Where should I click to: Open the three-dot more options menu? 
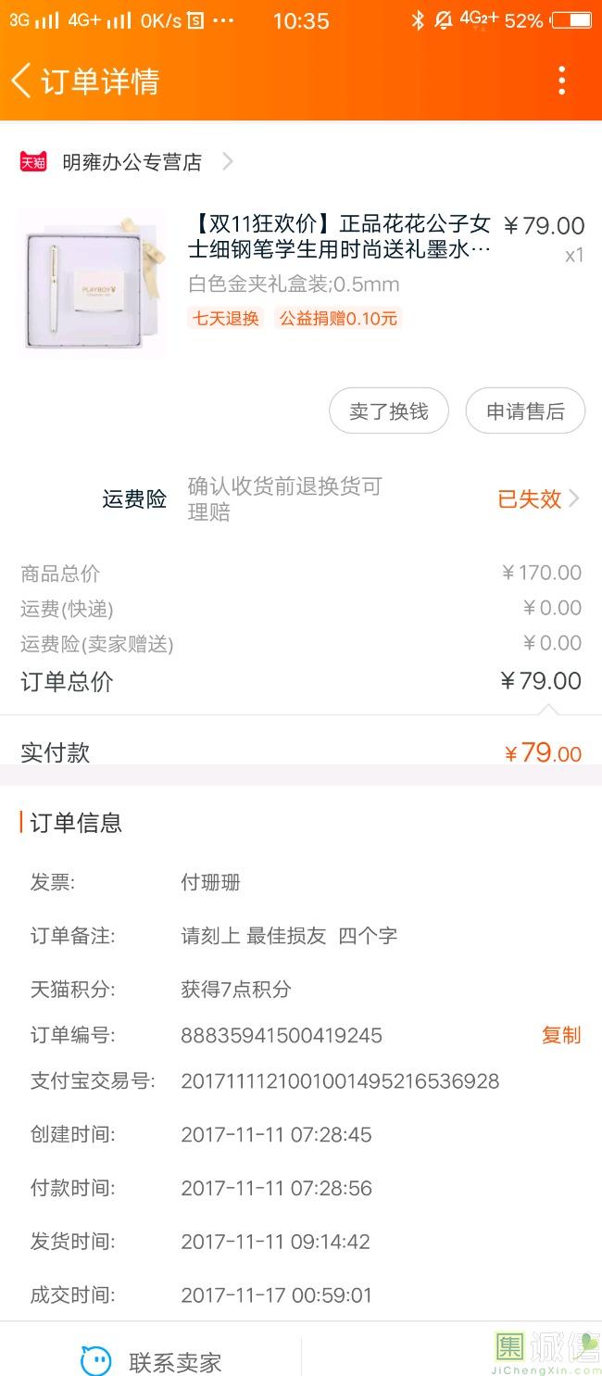coord(561,81)
